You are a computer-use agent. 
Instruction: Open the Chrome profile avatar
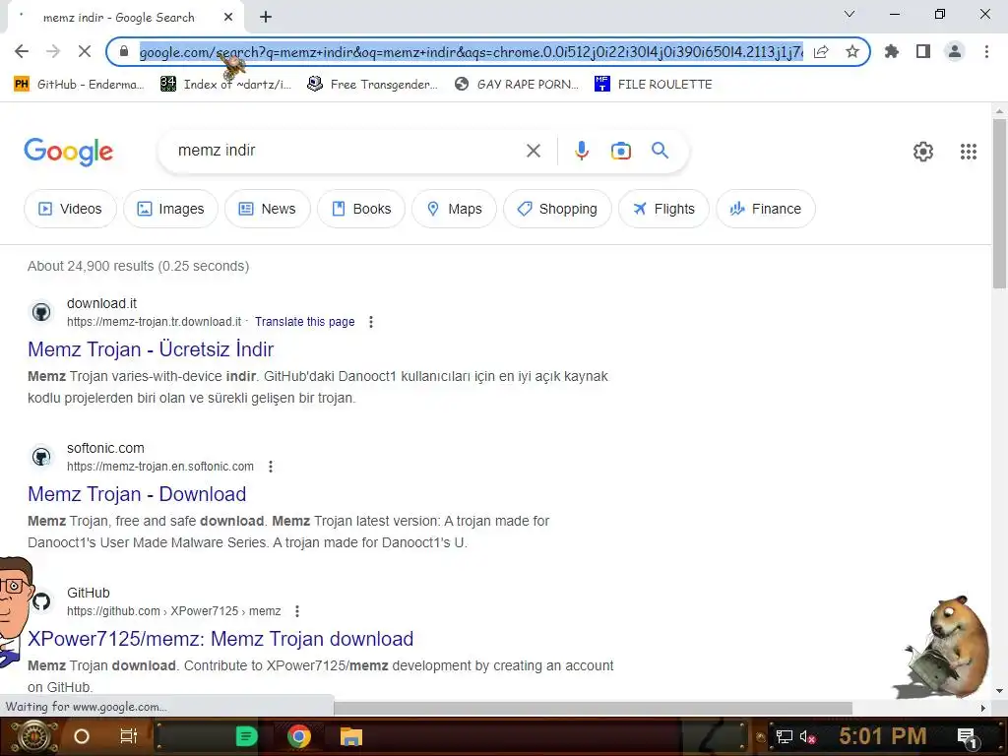pos(955,51)
